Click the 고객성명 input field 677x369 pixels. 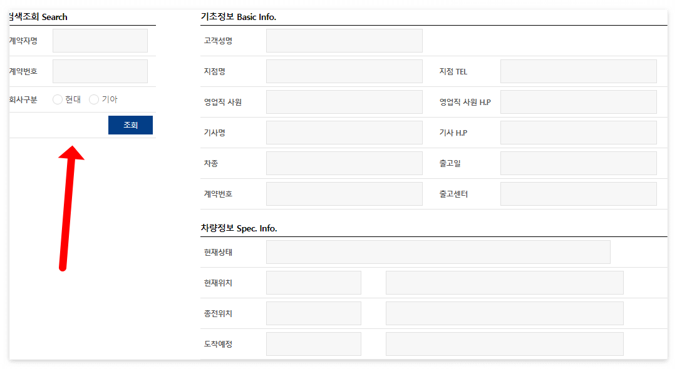point(344,40)
